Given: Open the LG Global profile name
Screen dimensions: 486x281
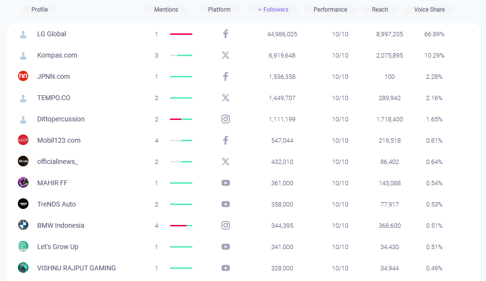Looking at the screenshot, I should [52, 34].
